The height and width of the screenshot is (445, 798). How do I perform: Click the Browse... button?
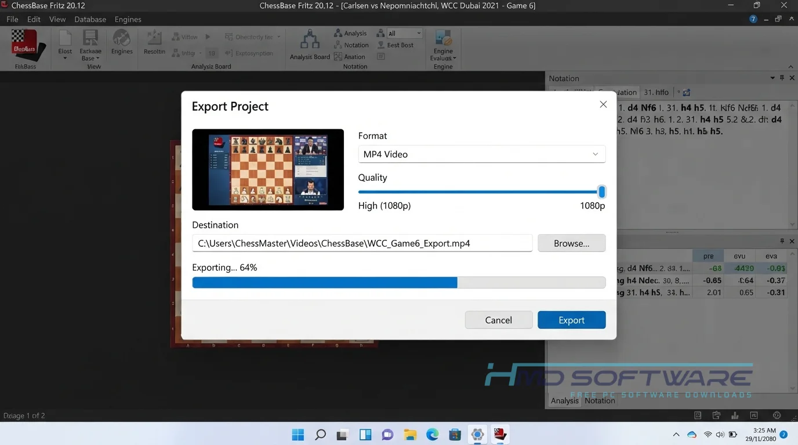[x=572, y=243]
